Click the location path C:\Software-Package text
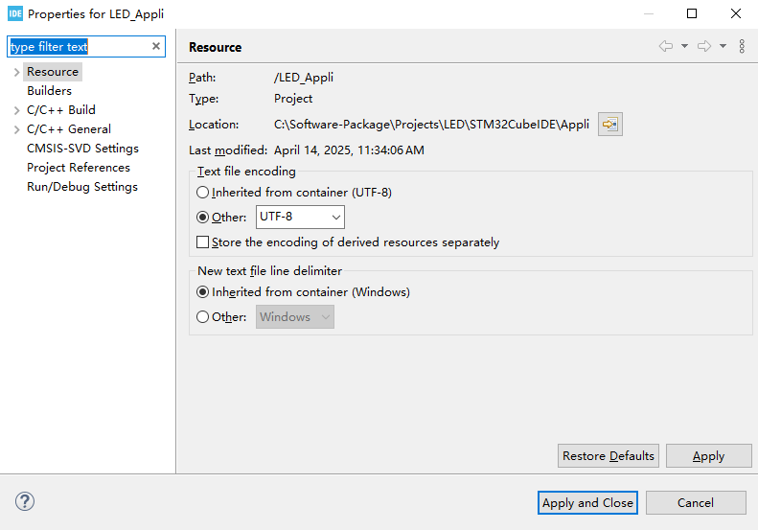758x530 pixels. pyautogui.click(x=431, y=125)
